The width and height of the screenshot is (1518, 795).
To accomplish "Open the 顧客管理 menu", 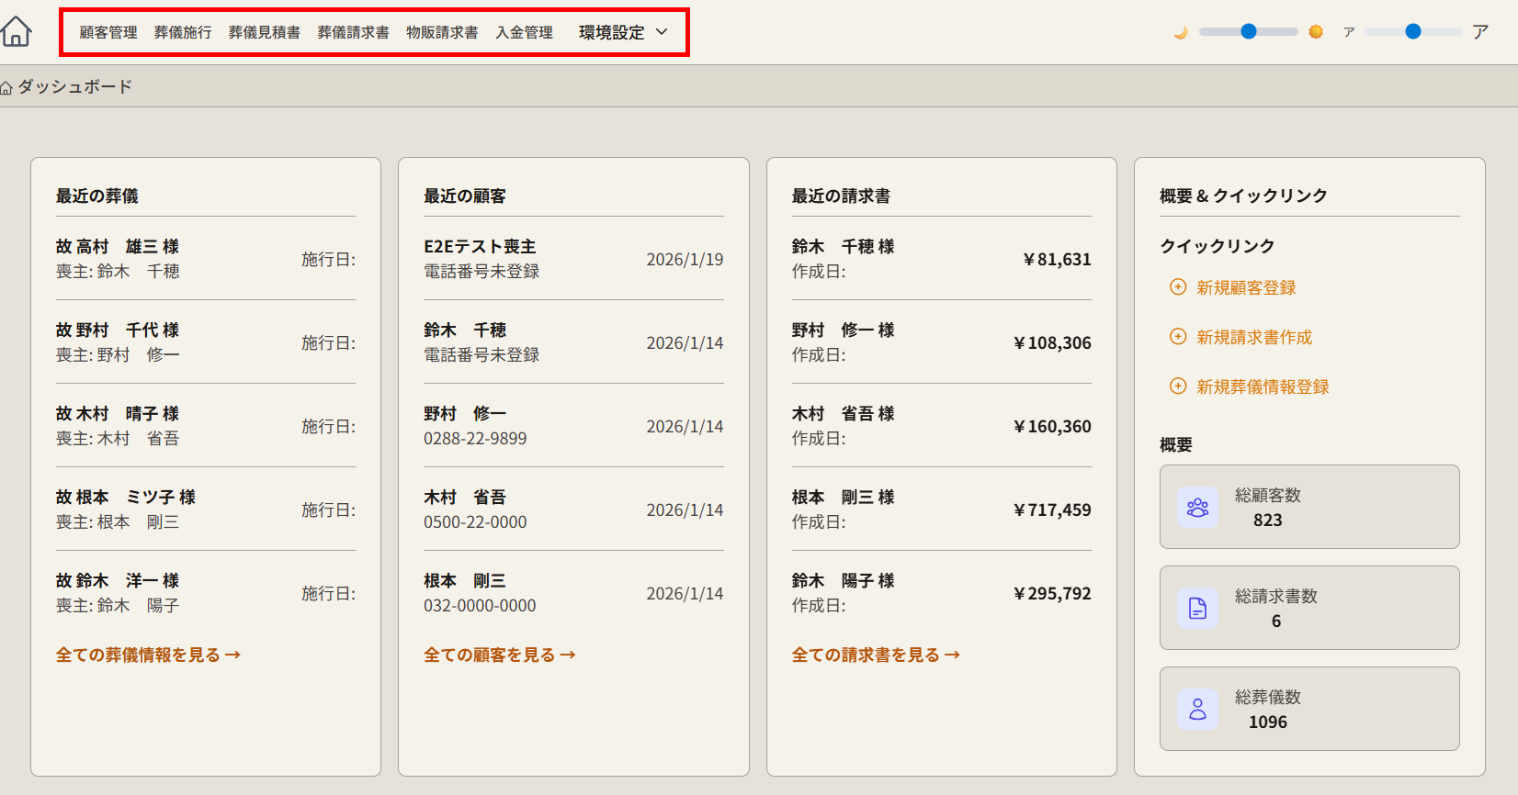I will (108, 32).
